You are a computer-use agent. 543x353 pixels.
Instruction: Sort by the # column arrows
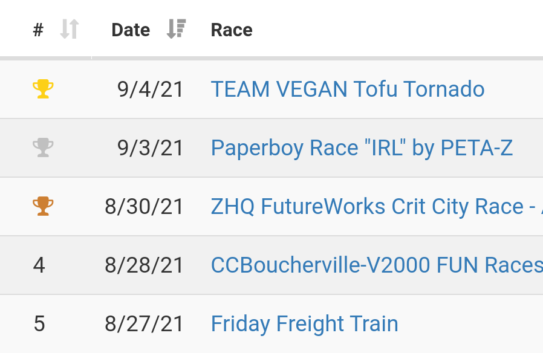click(70, 29)
